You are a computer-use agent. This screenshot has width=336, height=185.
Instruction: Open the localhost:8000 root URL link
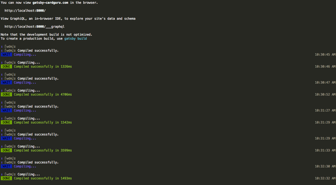25,10
